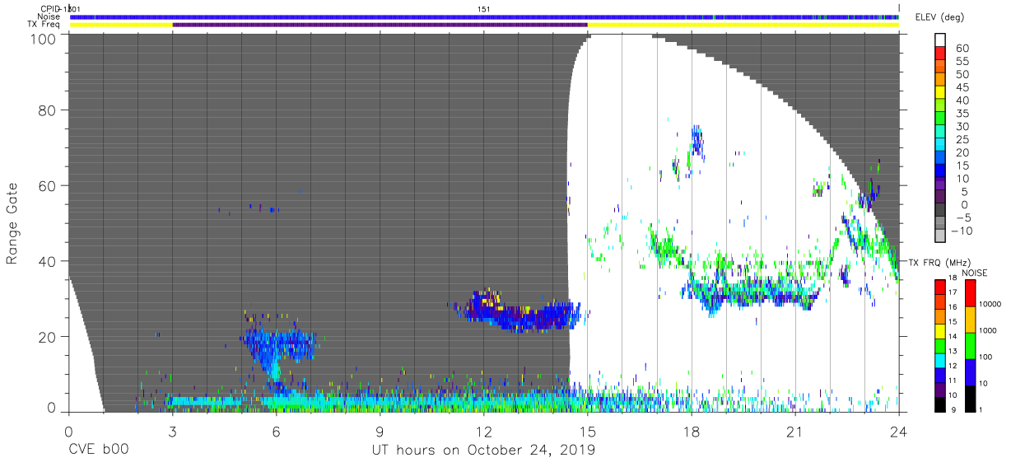This screenshot has height=467, width=1011.
Task: Click the '6' tick on the UT hours axis
Action: tap(276, 432)
